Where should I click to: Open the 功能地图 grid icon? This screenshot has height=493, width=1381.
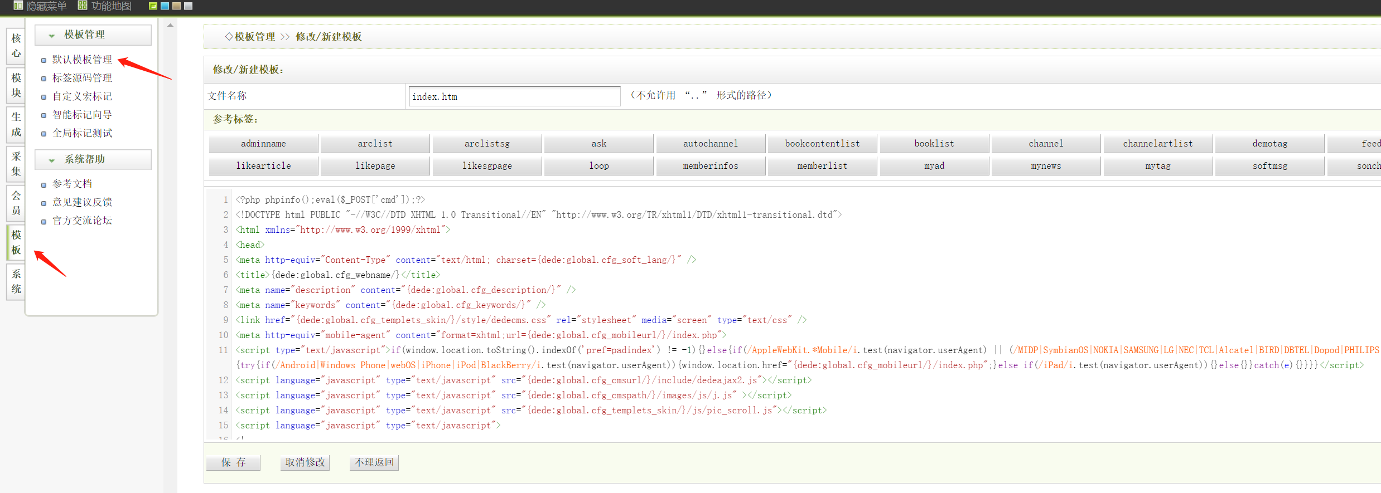coord(83,6)
